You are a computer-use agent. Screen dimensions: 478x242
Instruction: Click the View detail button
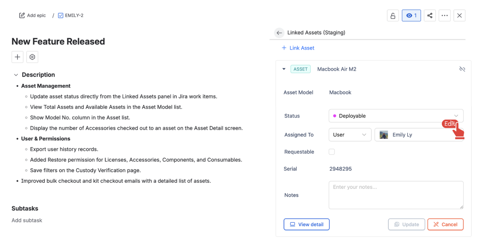pyautogui.click(x=306, y=224)
